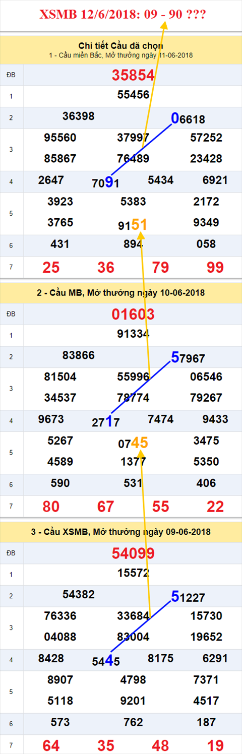Viewport: 242px width, 754px height.
Task: Select the number 76489
Action: (133, 158)
